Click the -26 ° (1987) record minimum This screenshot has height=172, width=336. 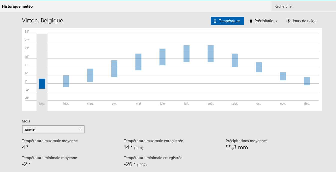[135, 165]
